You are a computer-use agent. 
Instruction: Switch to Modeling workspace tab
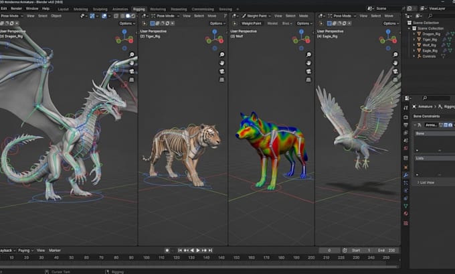(x=80, y=9)
